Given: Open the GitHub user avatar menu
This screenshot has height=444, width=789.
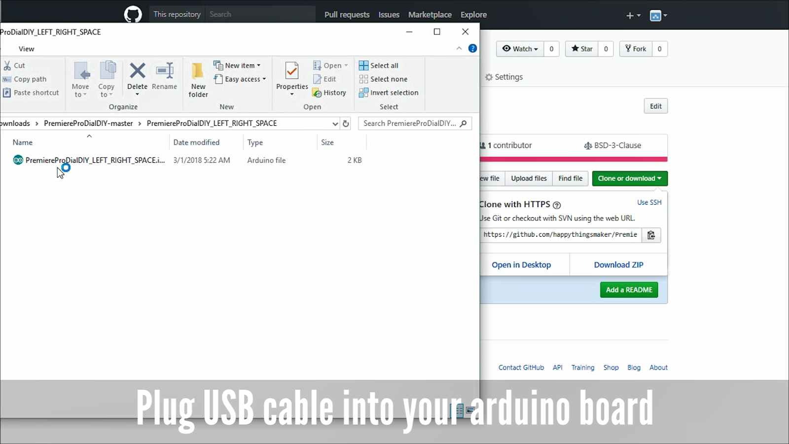Looking at the screenshot, I should pos(658,16).
